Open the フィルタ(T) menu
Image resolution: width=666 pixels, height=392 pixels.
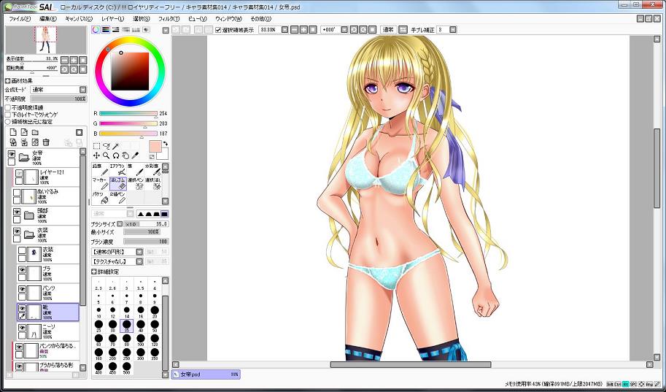[169, 18]
